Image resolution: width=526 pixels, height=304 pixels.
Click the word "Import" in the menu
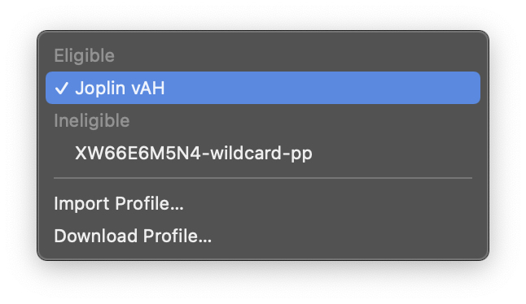point(81,204)
